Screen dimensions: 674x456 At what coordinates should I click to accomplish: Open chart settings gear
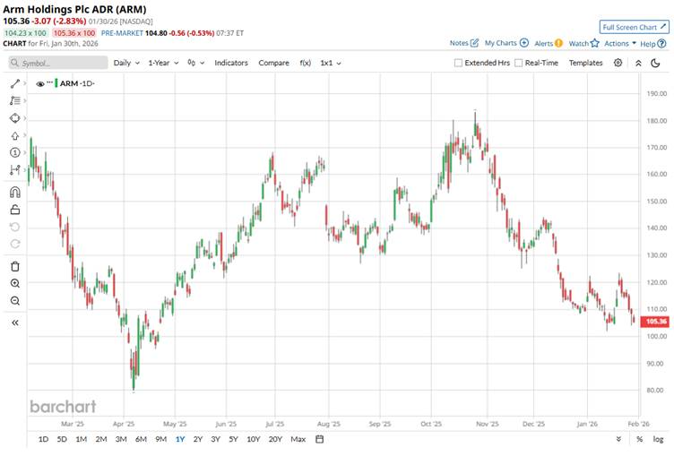[618, 63]
